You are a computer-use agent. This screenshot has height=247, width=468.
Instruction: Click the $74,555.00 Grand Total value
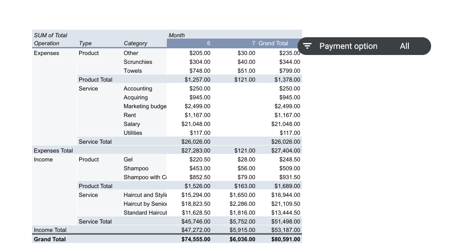[x=196, y=239]
